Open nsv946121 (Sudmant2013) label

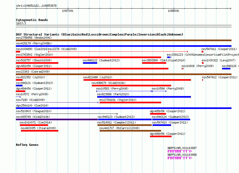[35, 83]
